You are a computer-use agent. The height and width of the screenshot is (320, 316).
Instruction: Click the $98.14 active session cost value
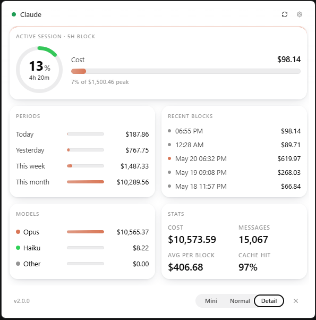click(289, 60)
